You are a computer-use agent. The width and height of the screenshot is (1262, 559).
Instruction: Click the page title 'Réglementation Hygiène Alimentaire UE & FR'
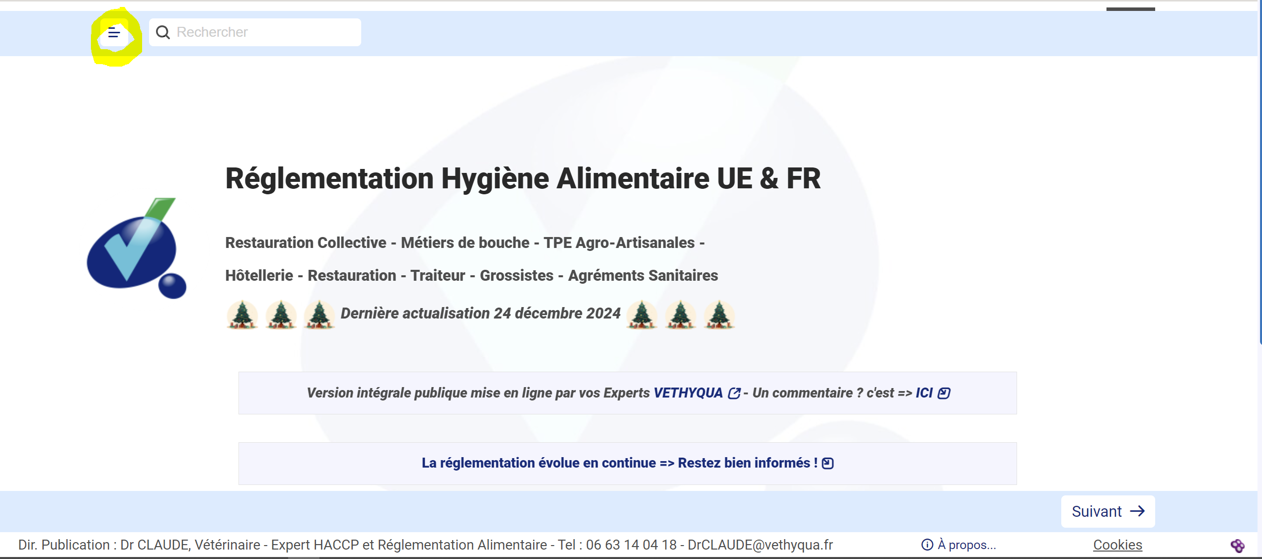(x=523, y=178)
